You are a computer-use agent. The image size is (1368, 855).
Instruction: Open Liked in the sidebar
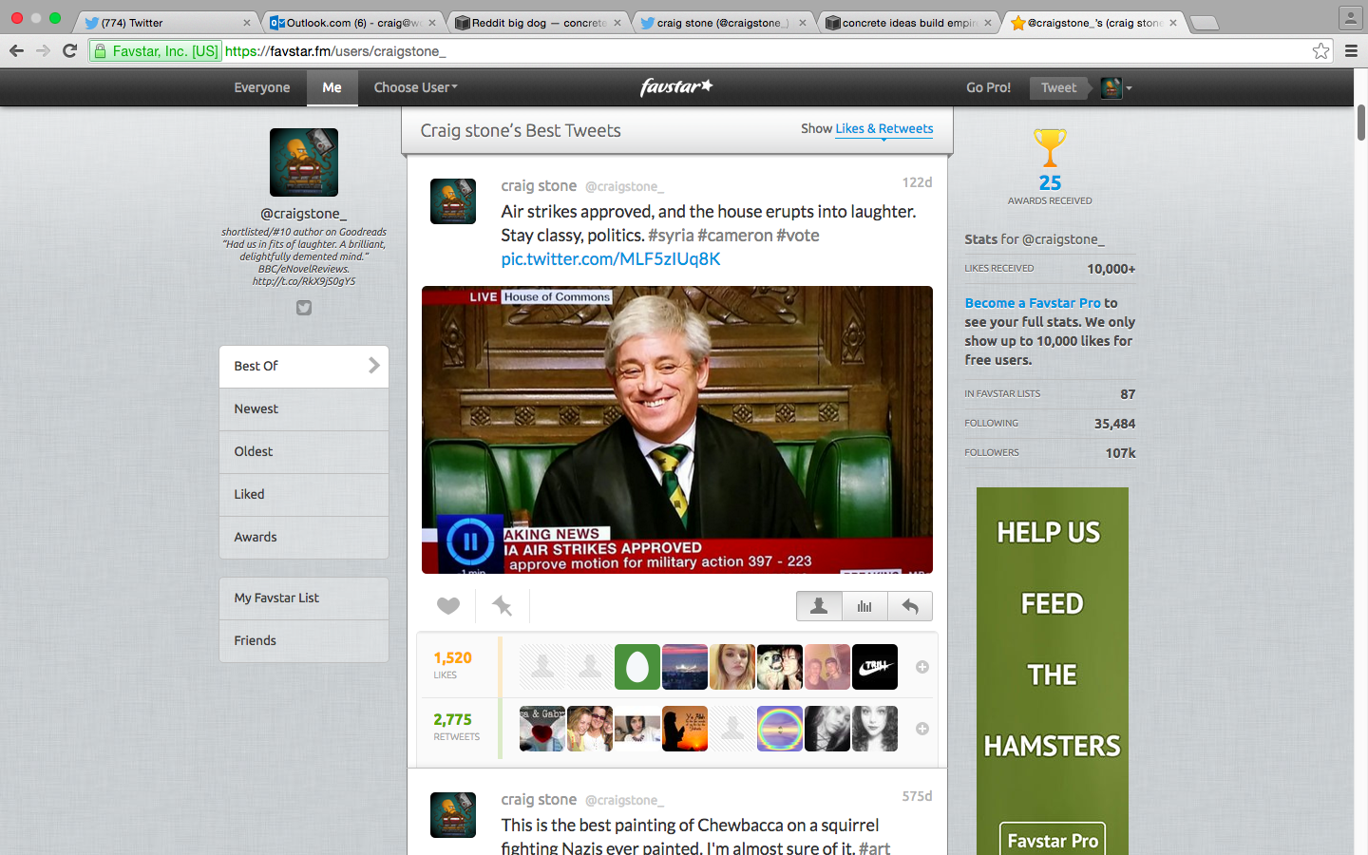[x=304, y=494]
